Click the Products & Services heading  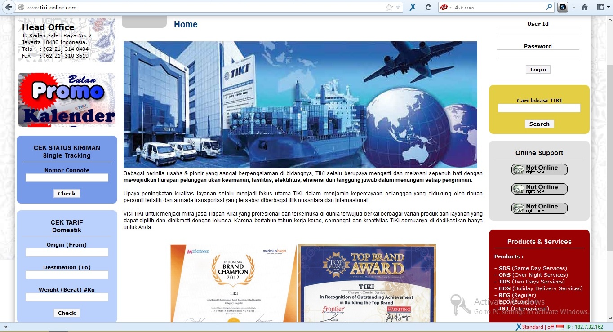(539, 242)
